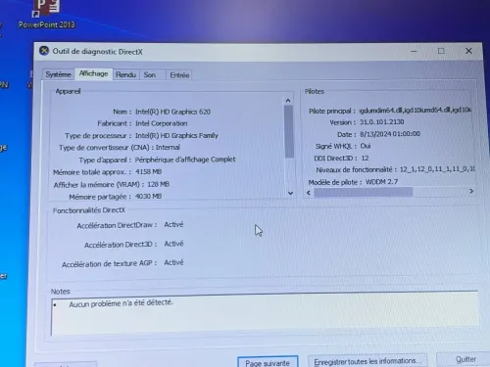Click the WDDM 2.7 driver model value
Viewport: 490px width, 367px height.
pyautogui.click(x=381, y=182)
